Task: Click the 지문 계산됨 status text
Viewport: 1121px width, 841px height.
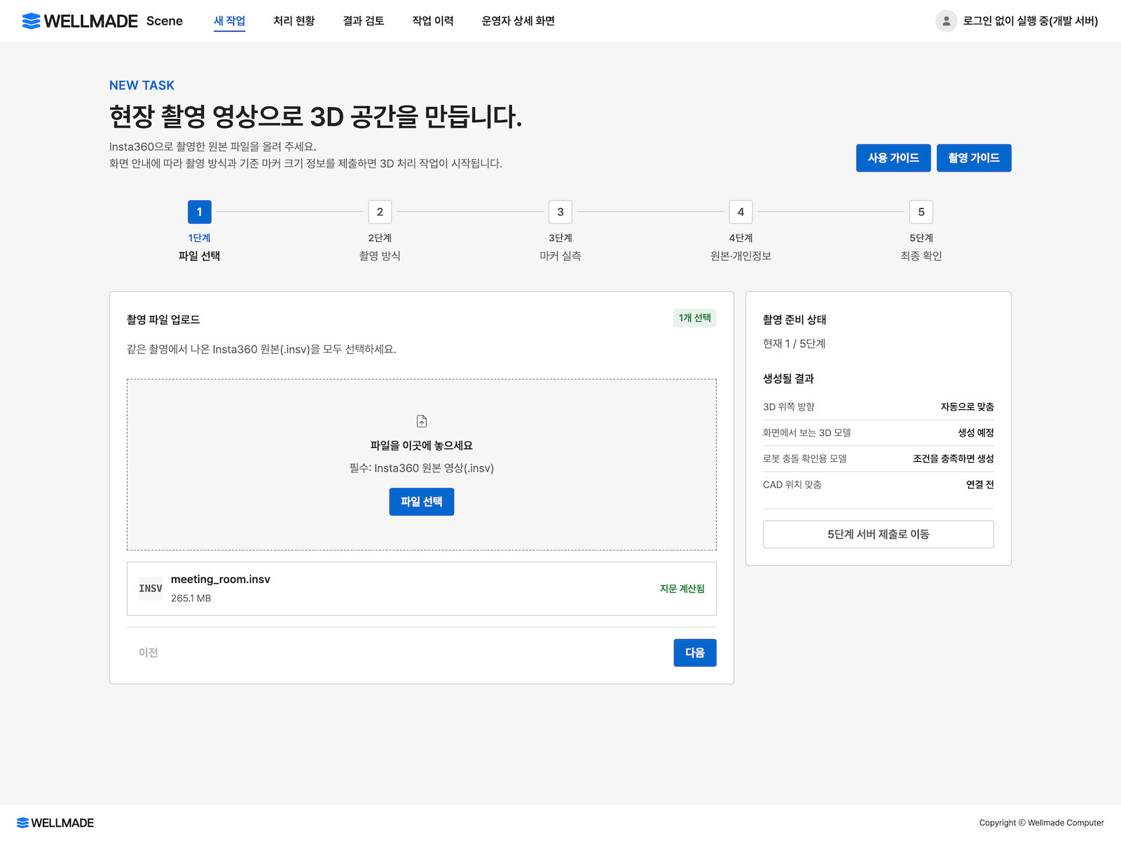Action: pos(682,589)
